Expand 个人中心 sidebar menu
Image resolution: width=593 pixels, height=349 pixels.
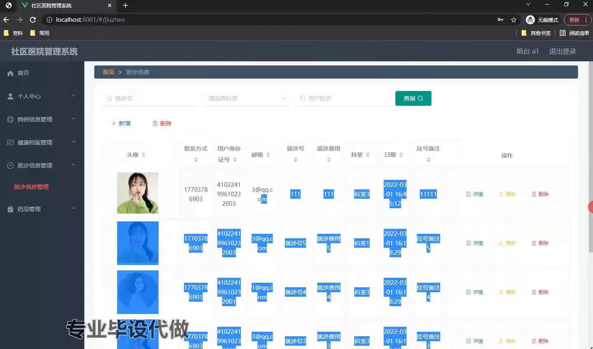(42, 96)
